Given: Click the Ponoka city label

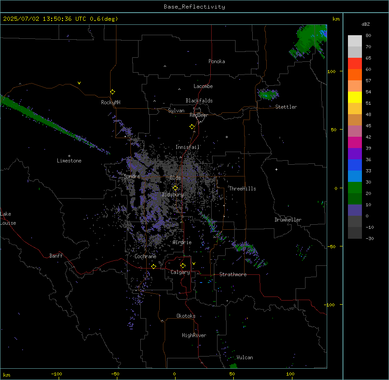Looking at the screenshot, I should [x=217, y=61].
